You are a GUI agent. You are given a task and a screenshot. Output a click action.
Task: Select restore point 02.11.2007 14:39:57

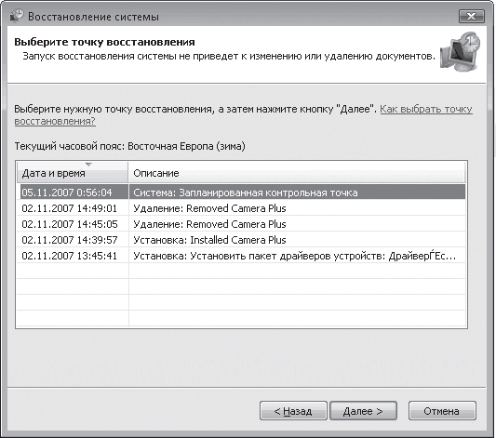(241, 240)
